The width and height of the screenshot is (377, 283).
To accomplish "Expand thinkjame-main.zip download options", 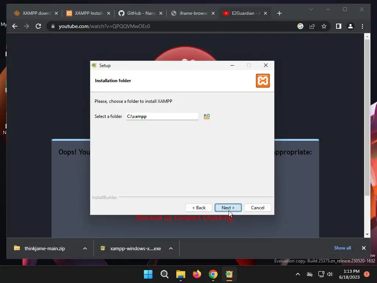I will coord(85,248).
